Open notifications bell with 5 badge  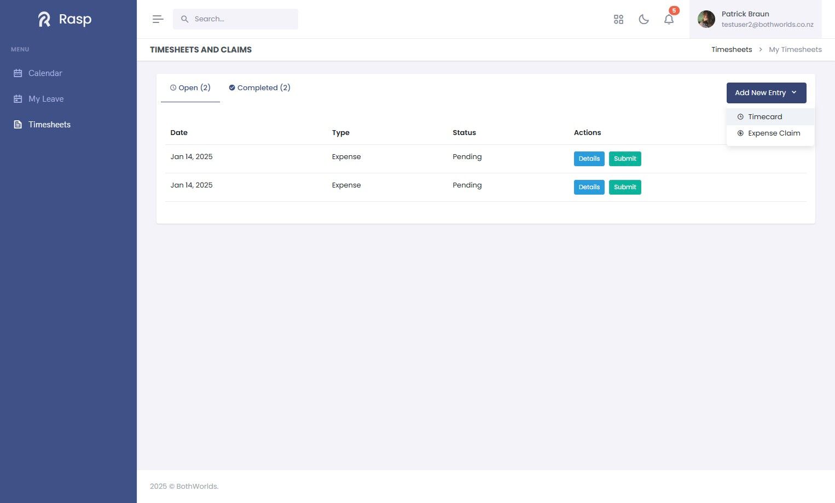pyautogui.click(x=669, y=19)
